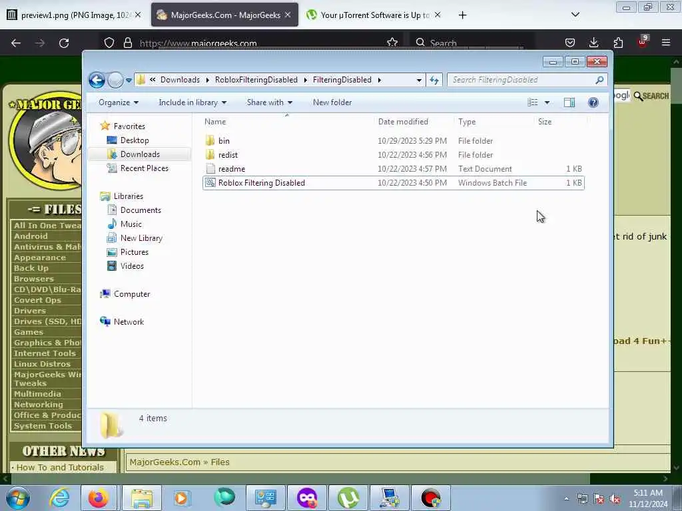Expand arrow after Downloads breadcrumb
This screenshot has height=511, width=682.
208,80
